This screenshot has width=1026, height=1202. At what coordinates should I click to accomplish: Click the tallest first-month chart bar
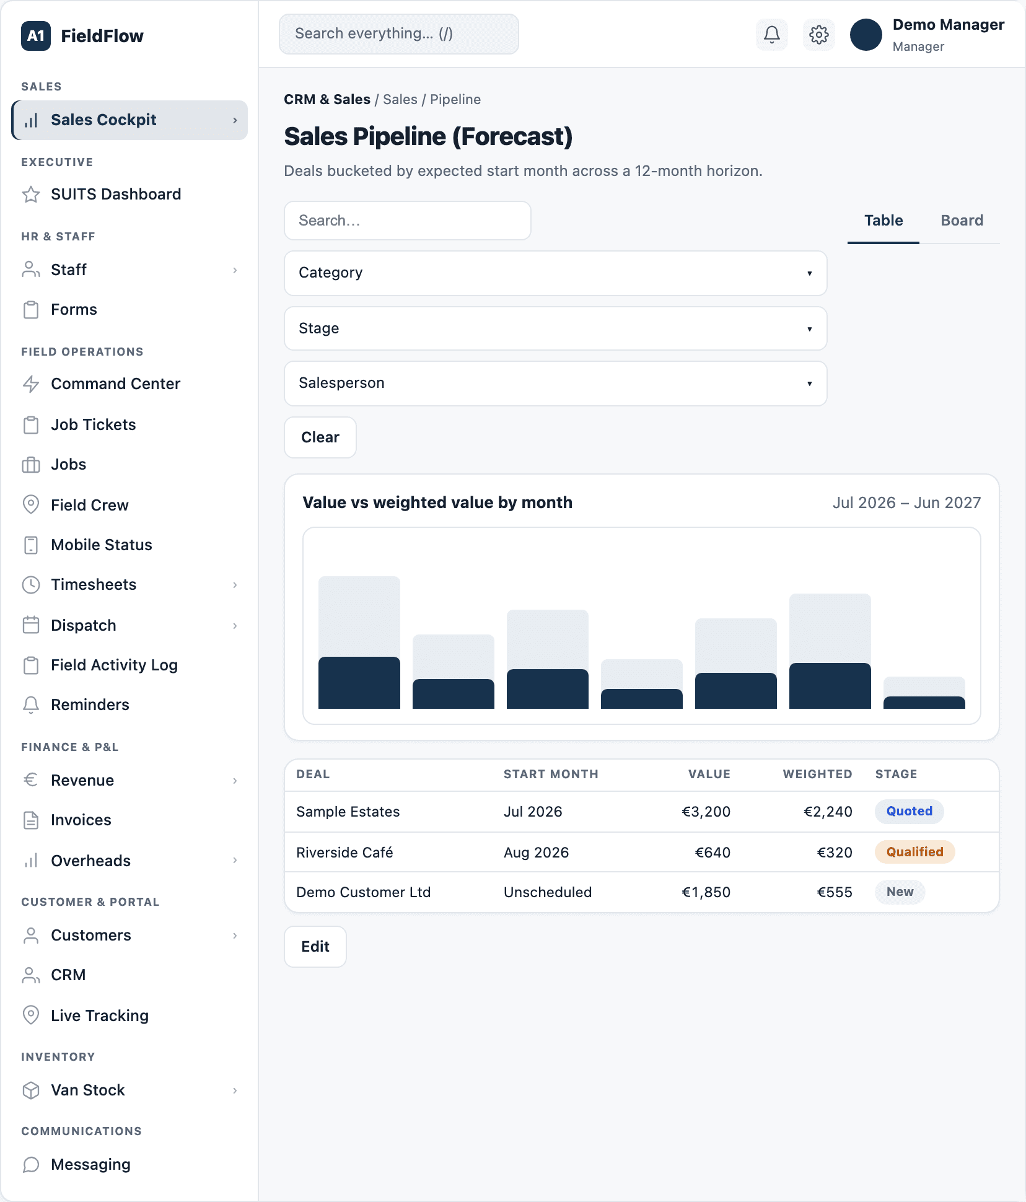click(x=359, y=643)
